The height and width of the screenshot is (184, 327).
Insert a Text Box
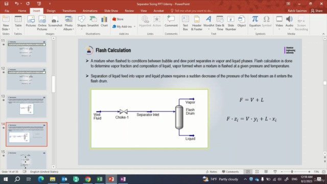[x=185, y=23]
